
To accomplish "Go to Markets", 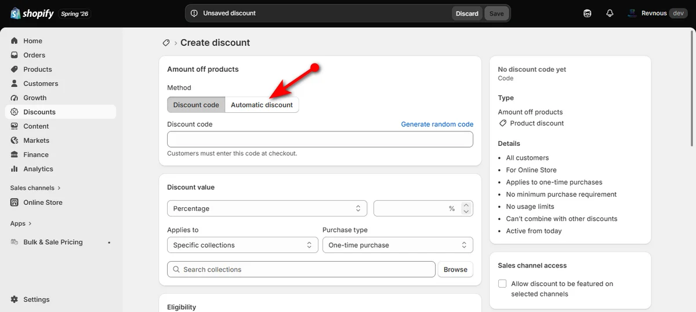I will tap(61, 141).
